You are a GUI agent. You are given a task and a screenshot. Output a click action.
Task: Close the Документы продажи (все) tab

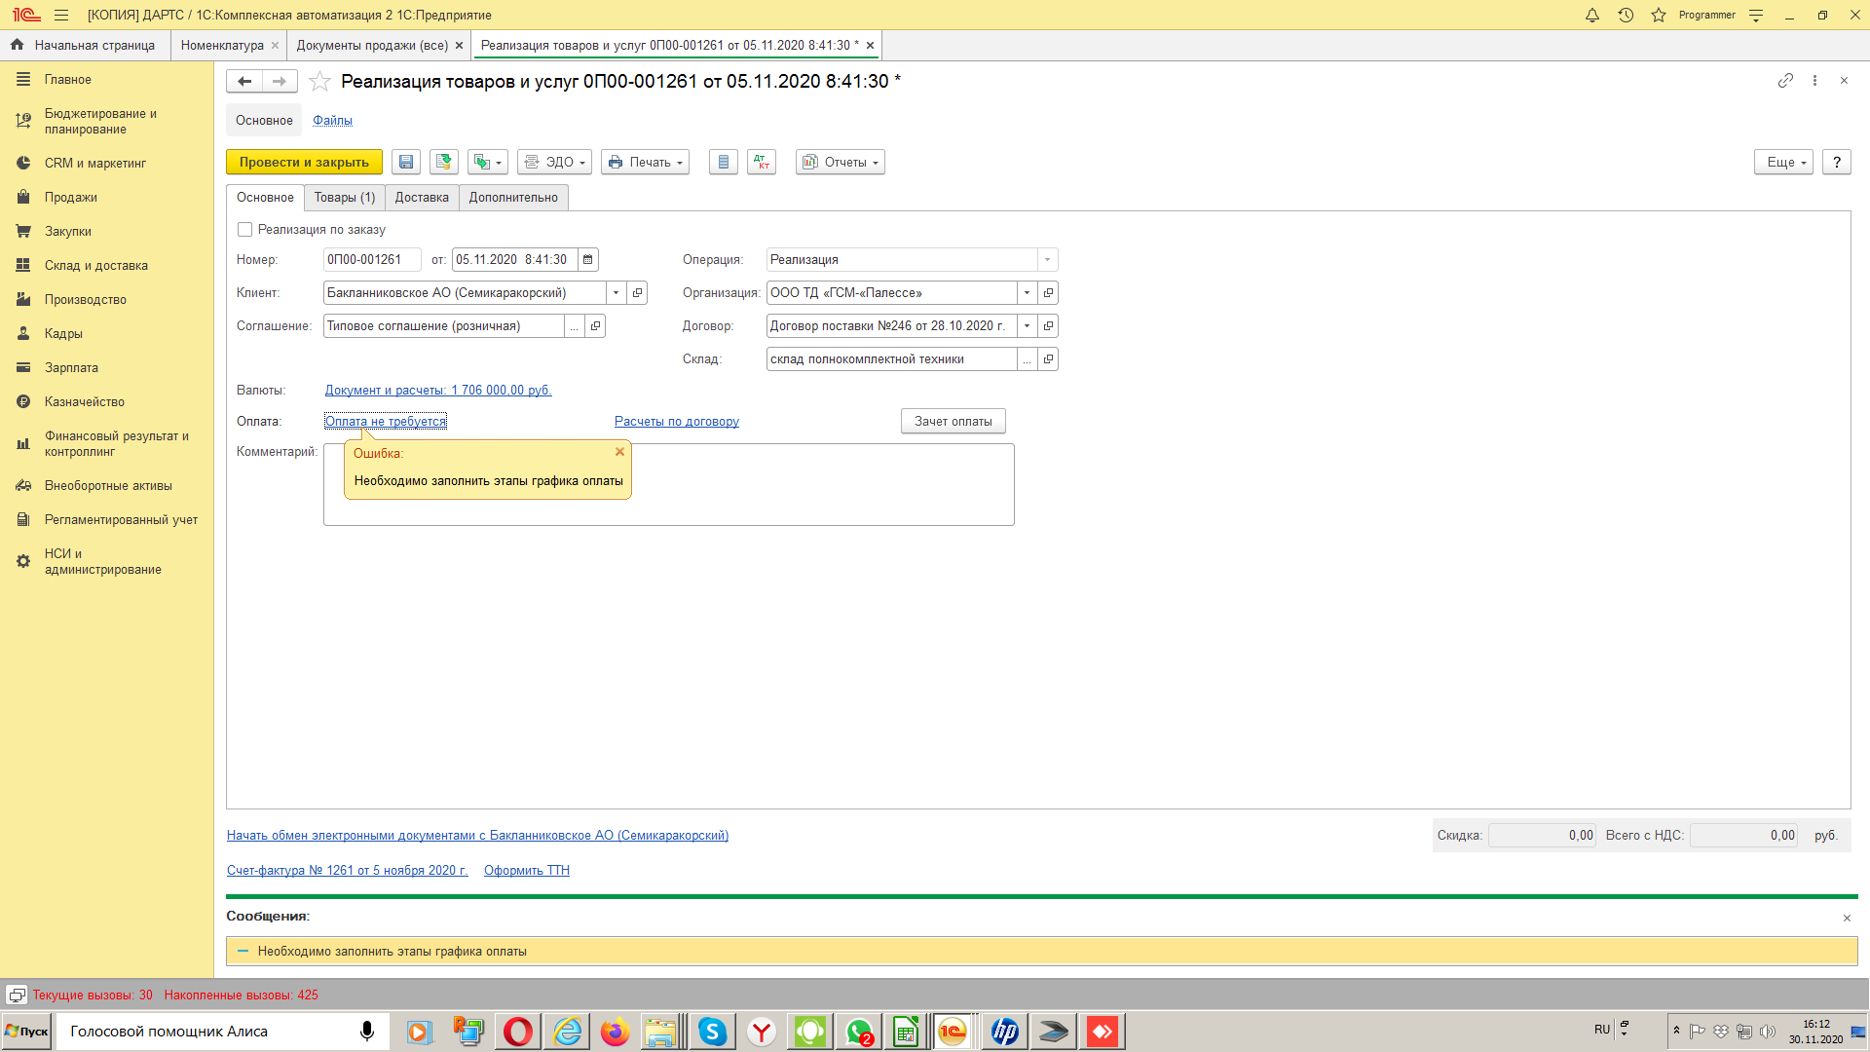(459, 46)
